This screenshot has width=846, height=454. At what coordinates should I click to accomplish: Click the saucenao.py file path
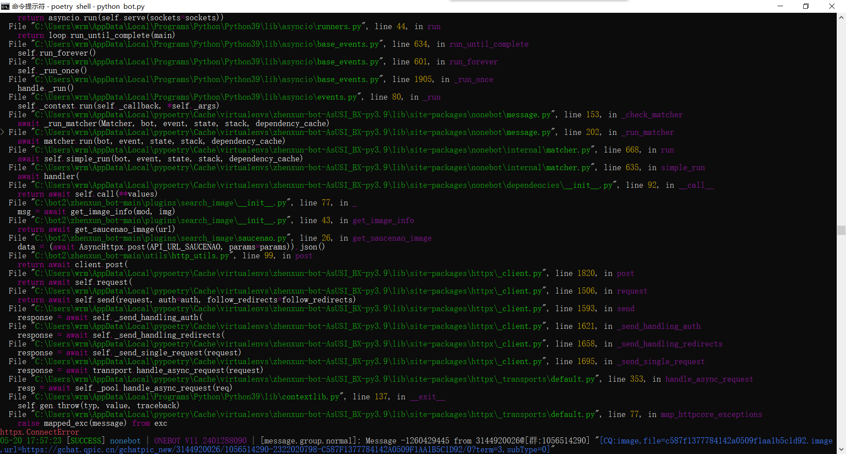[x=161, y=238]
